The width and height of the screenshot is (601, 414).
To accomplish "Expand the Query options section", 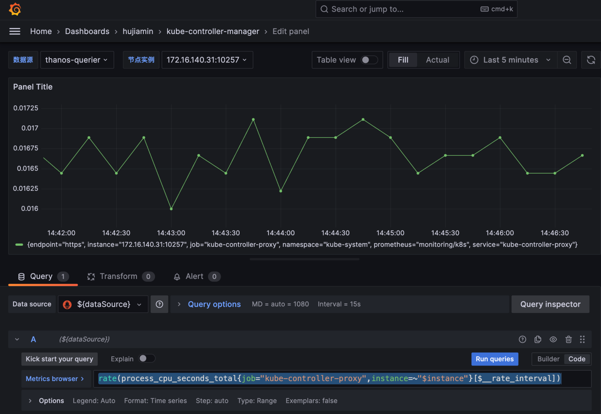I will point(214,305).
